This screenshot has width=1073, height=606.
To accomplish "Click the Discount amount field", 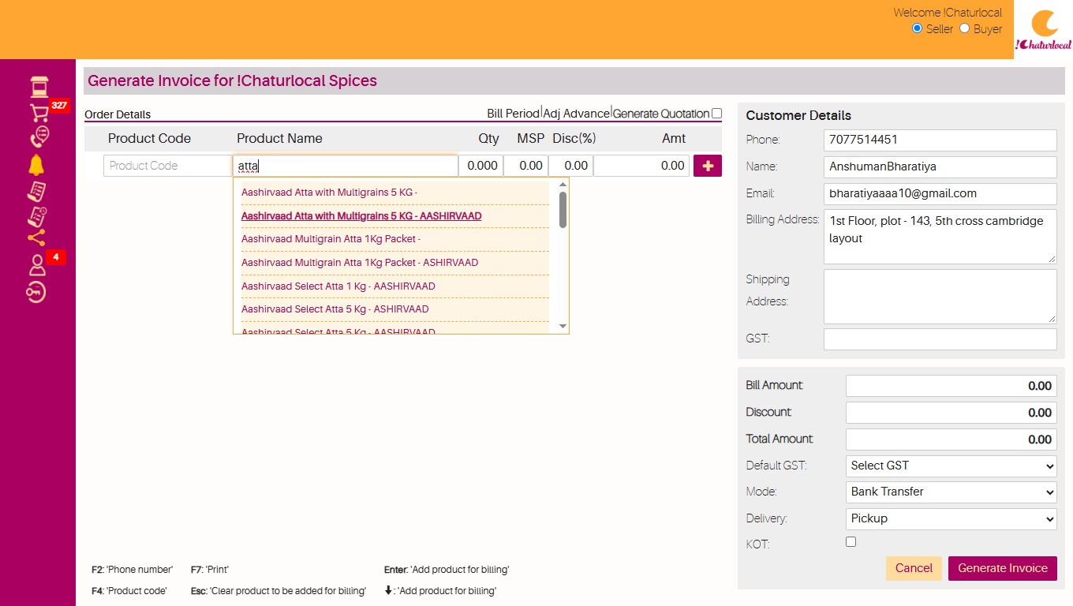I will click(951, 413).
